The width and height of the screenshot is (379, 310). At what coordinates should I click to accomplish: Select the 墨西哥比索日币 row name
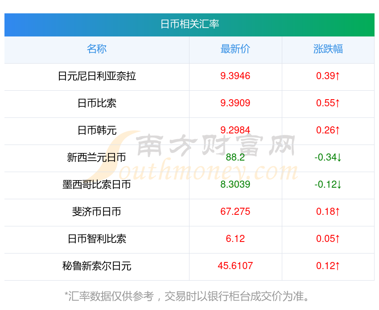(x=97, y=185)
